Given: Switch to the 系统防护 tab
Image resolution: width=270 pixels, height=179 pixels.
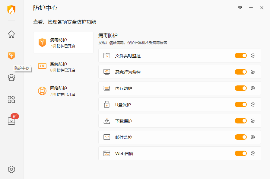Looking at the screenshot, I should 63,67.
